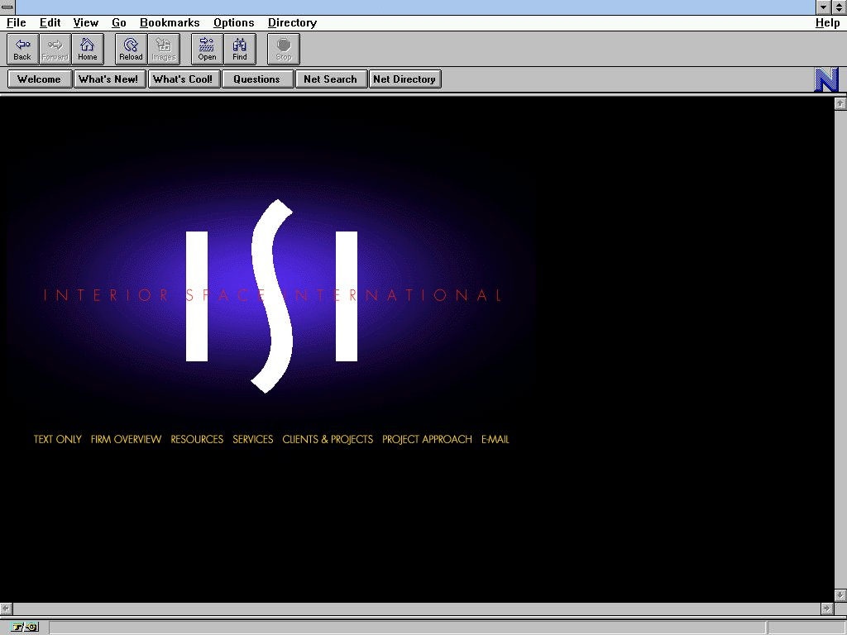Open the Options menu
Image resolution: width=847 pixels, height=635 pixels.
point(233,23)
